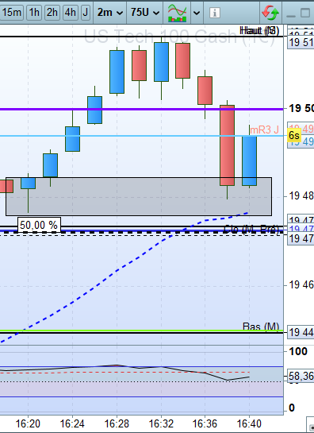
Task: Select the 50,00 % retracement label
Action: point(39,225)
